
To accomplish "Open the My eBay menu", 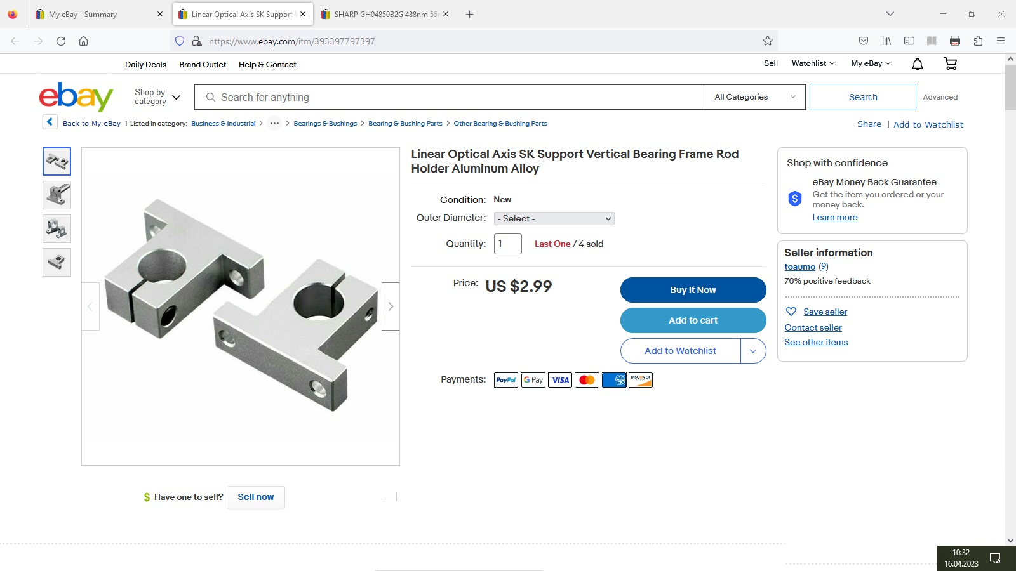I will pos(871,63).
